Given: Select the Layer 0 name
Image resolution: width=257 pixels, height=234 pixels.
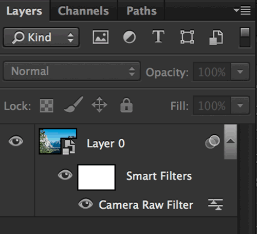Looking at the screenshot, I should coord(106,143).
